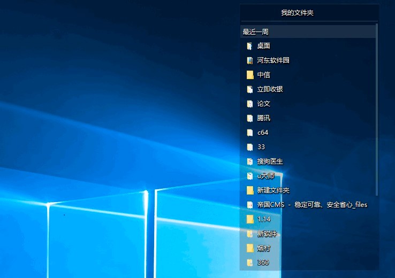Click the 论文 folder icon

[x=249, y=104]
